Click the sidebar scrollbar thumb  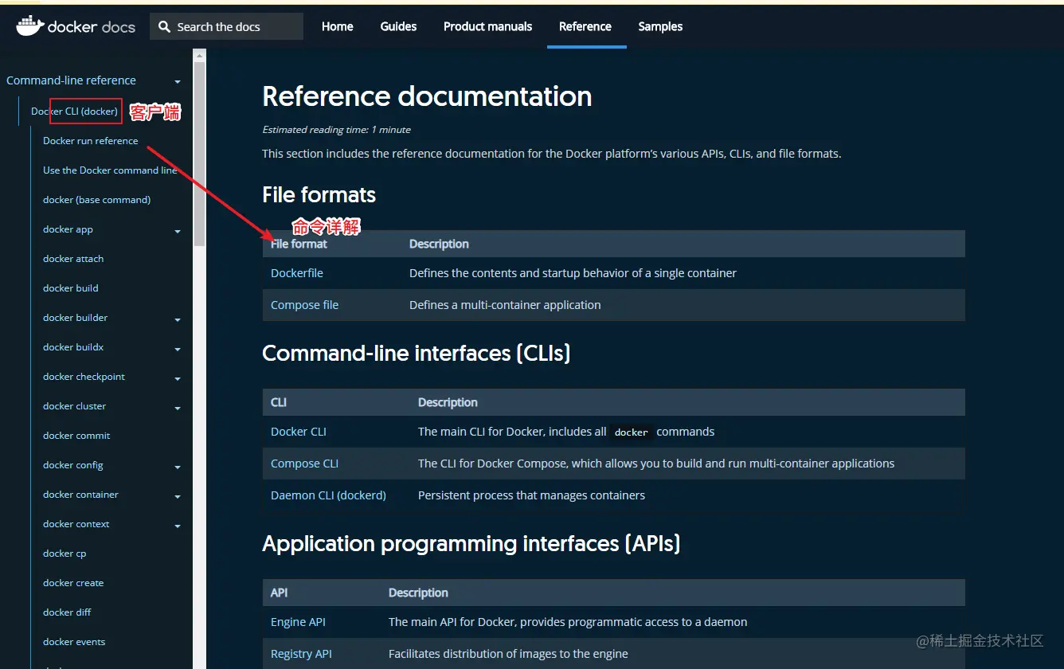(x=199, y=154)
